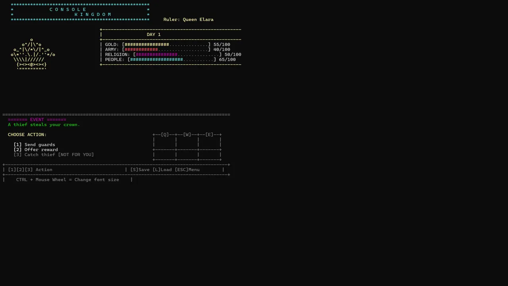Image resolution: width=508 pixels, height=286 pixels.
Task: Click the [L]Load option
Action: (162, 170)
